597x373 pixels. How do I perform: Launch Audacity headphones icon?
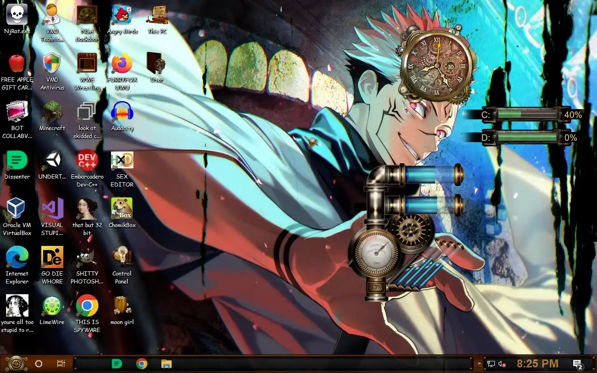pos(122,111)
